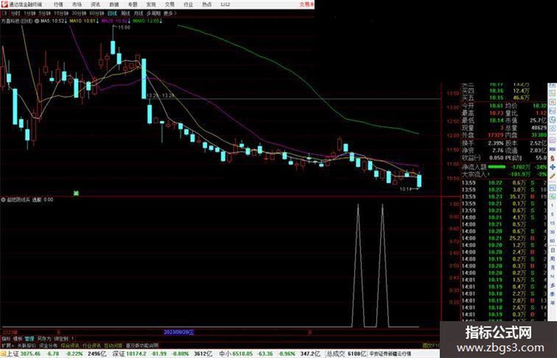This screenshot has height=358, width=557.
Task: Click the 换手 2.39% quote field
Action: pos(483,143)
